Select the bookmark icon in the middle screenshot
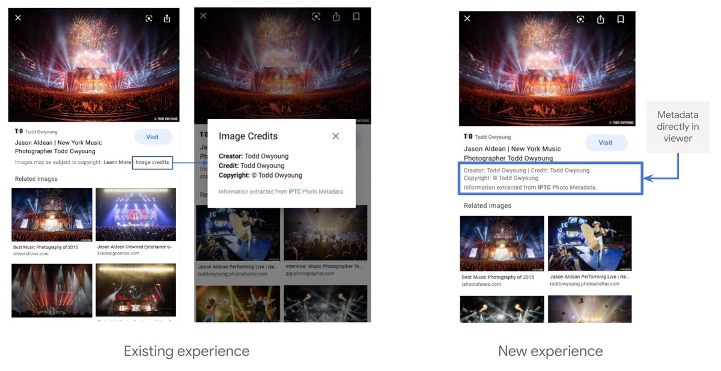This screenshot has height=371, width=721. 356,16
